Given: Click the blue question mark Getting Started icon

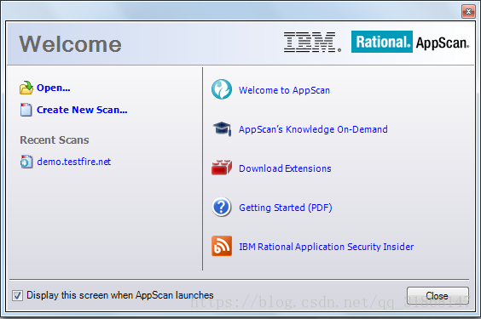Looking at the screenshot, I should point(222,207).
